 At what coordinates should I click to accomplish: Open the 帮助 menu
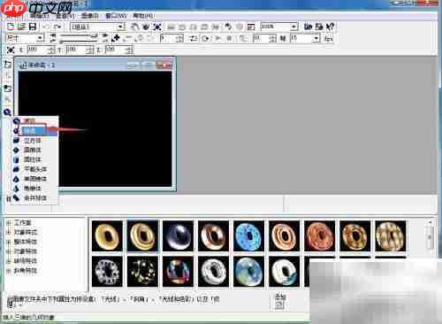pos(143,16)
